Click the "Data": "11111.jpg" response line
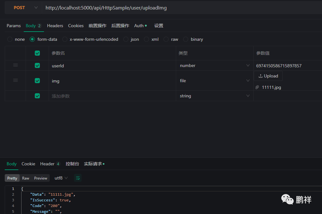This screenshot has width=322, height=214. click(x=53, y=194)
